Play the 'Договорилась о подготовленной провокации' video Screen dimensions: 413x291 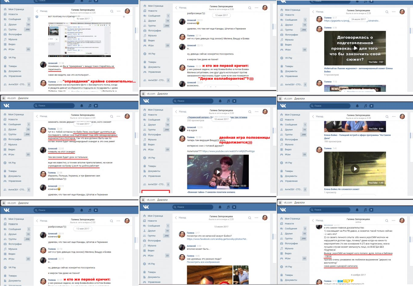point(355,48)
